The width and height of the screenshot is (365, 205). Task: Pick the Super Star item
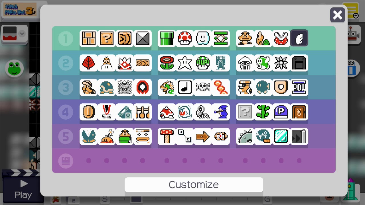click(185, 63)
